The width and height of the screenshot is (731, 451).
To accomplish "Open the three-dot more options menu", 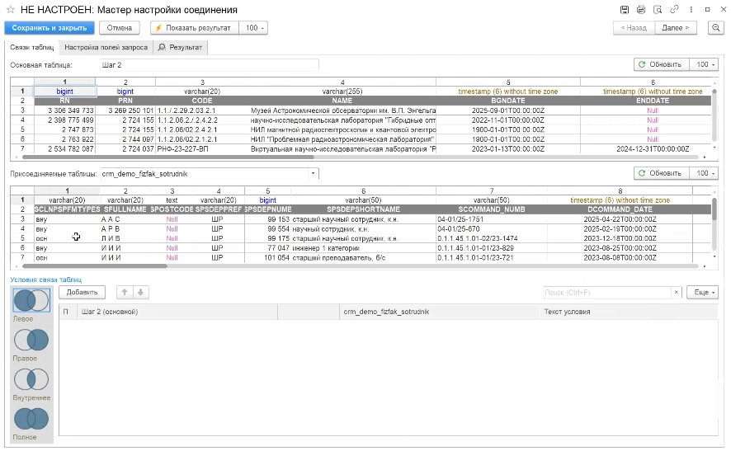I will click(x=691, y=9).
